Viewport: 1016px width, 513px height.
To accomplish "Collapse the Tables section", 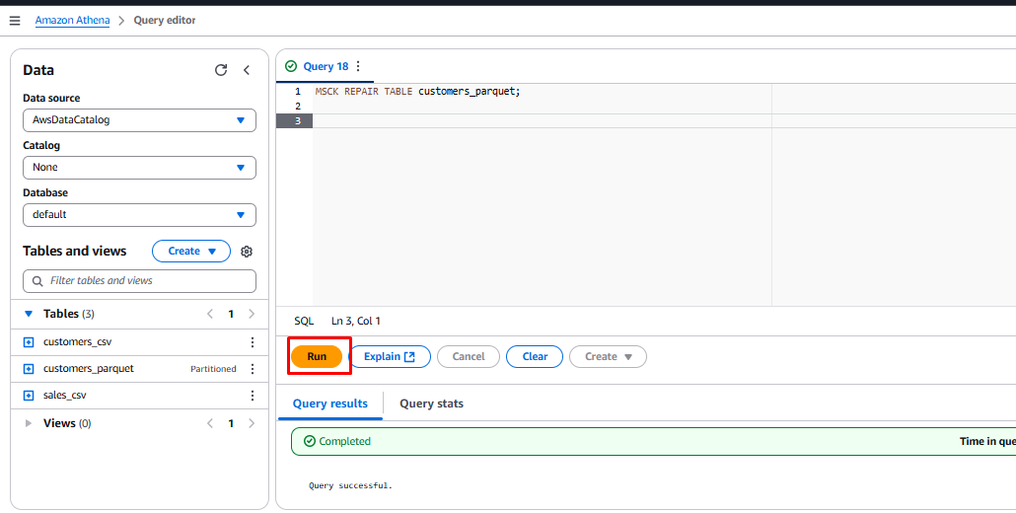I will click(29, 314).
